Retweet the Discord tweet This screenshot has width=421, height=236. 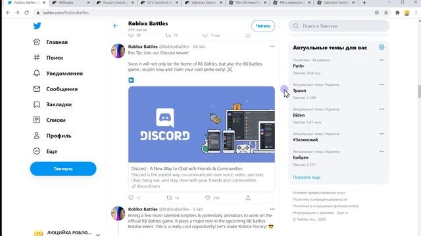tap(169, 198)
